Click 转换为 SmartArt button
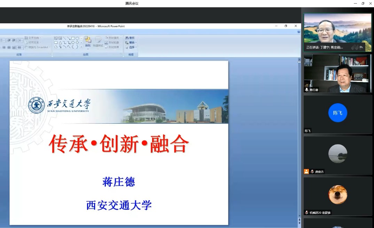 point(38,47)
